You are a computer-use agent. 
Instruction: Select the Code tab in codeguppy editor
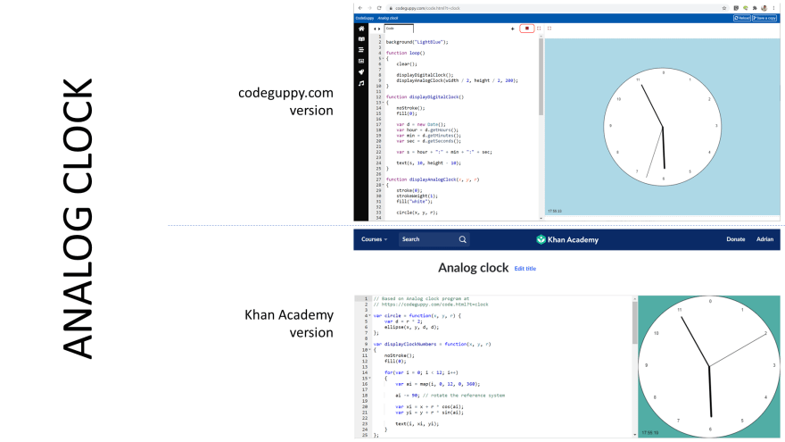pos(399,29)
